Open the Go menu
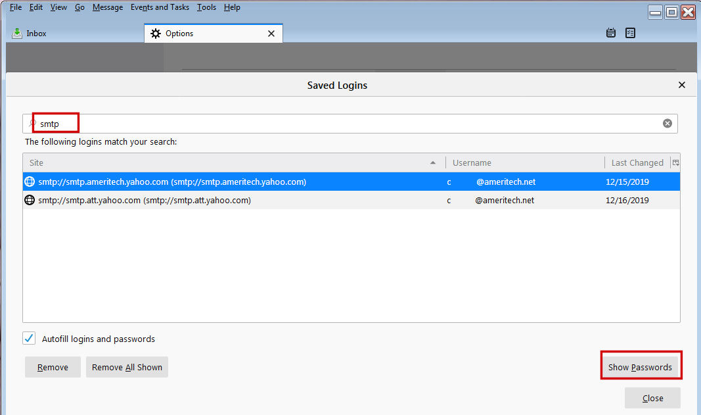This screenshot has width=701, height=415. (x=79, y=7)
